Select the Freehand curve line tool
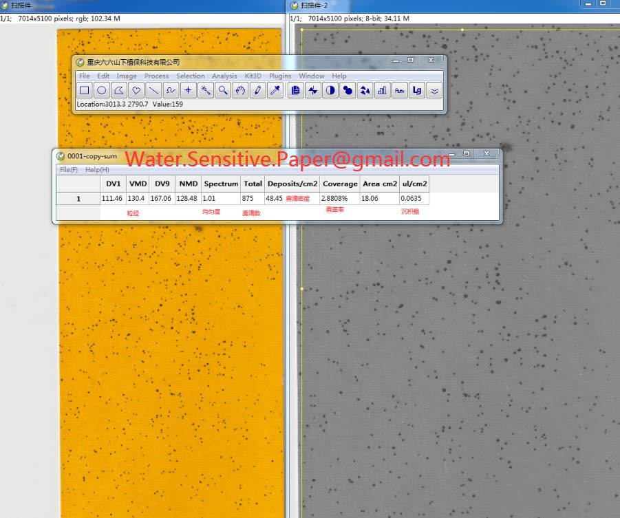620x518 pixels. pyautogui.click(x=171, y=91)
